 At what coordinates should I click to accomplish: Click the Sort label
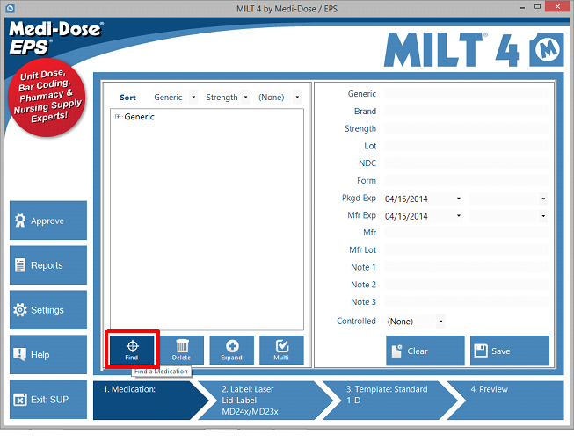click(x=127, y=98)
